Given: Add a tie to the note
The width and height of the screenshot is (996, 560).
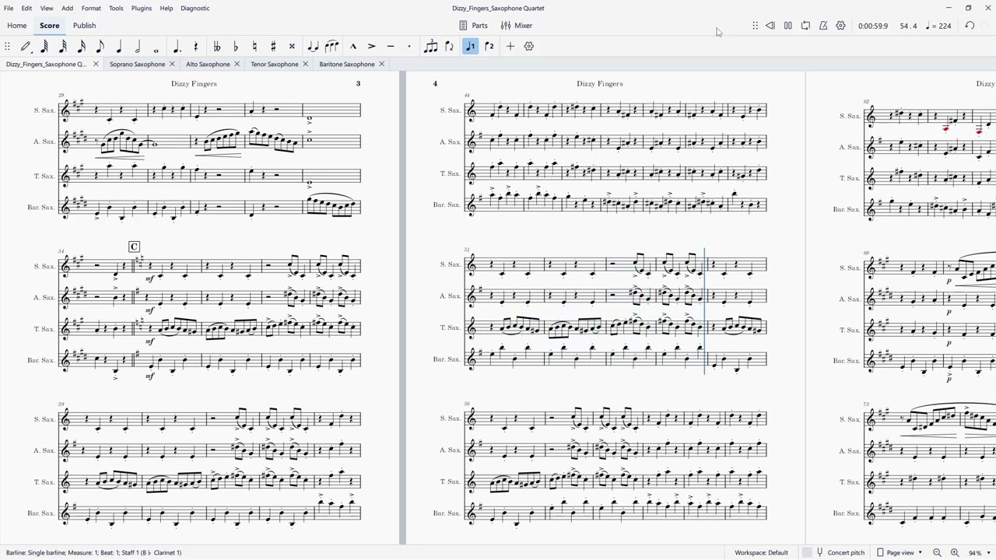Looking at the screenshot, I should (313, 47).
